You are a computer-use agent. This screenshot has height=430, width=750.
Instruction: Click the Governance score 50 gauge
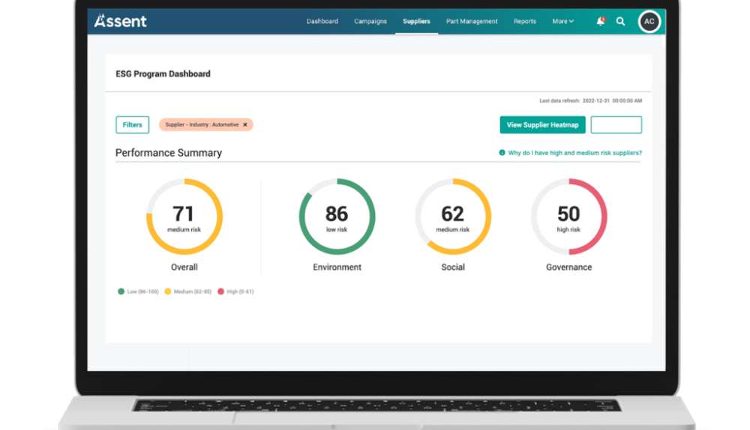[568, 216]
